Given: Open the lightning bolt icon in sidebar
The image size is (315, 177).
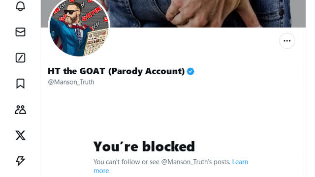Looking at the screenshot, I should point(20,161).
